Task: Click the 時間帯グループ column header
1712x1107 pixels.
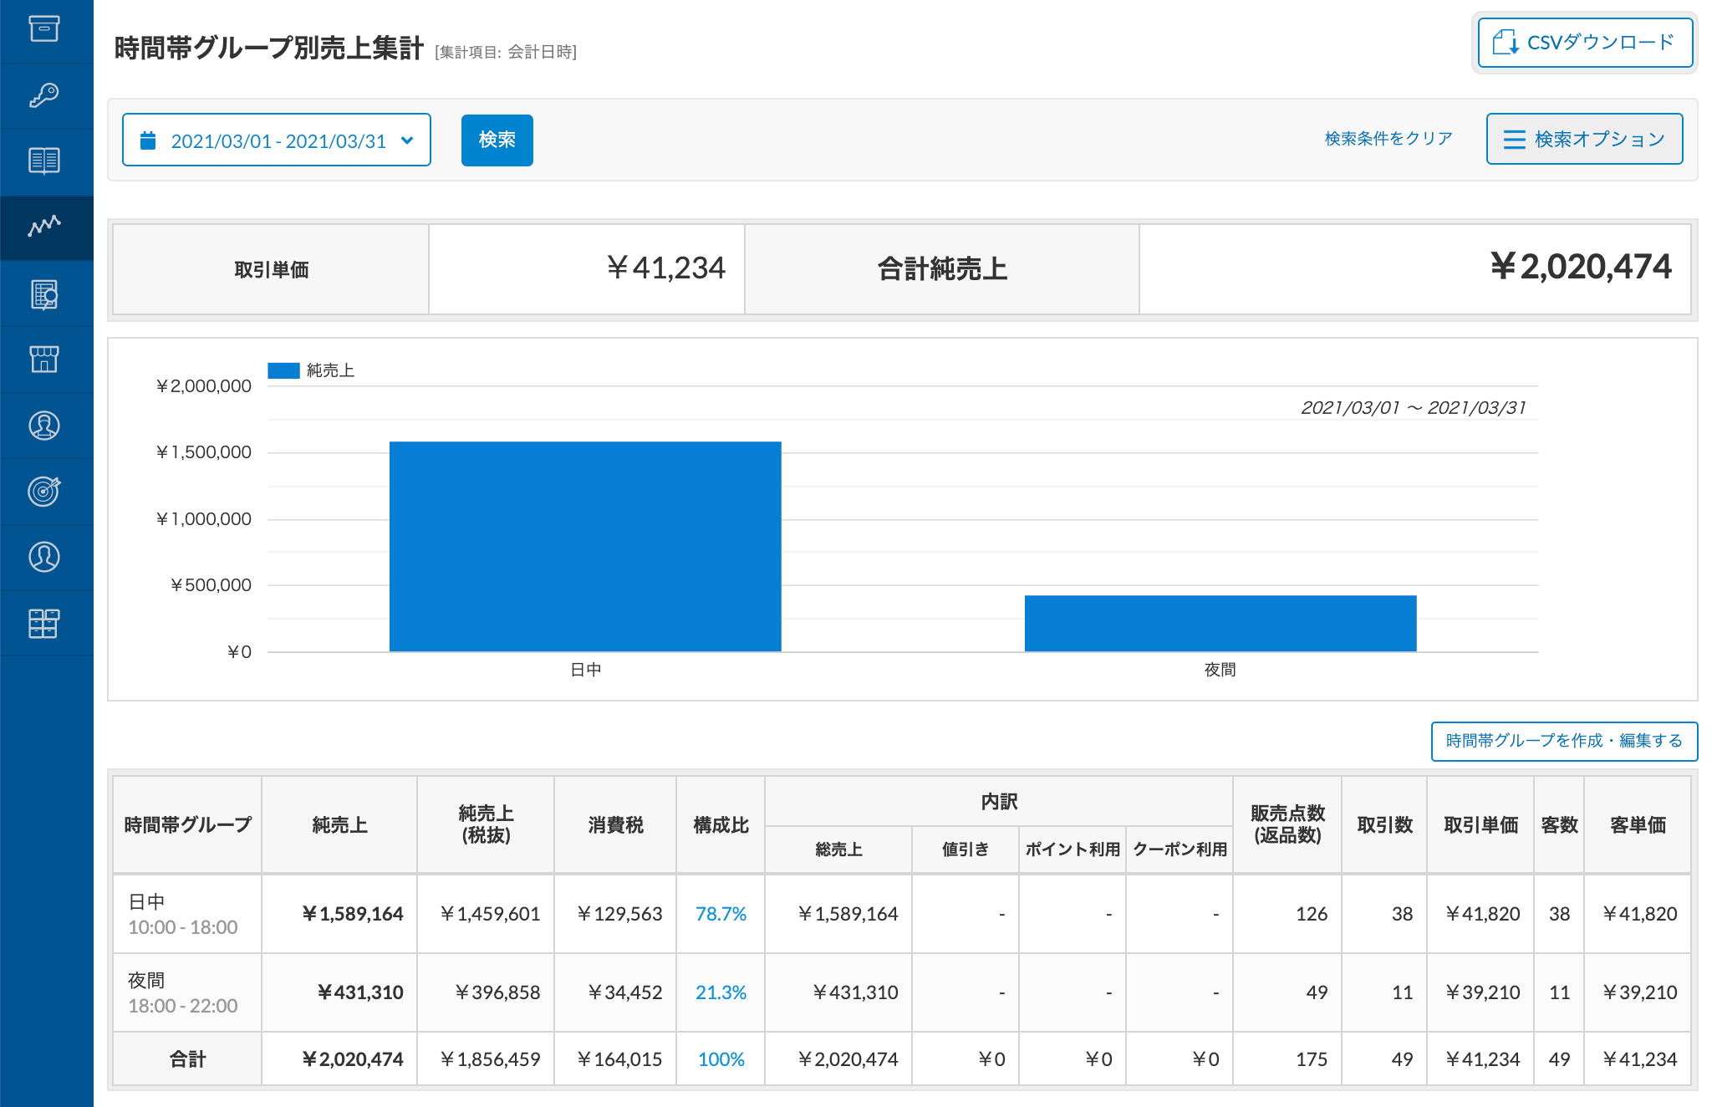Action: click(187, 825)
